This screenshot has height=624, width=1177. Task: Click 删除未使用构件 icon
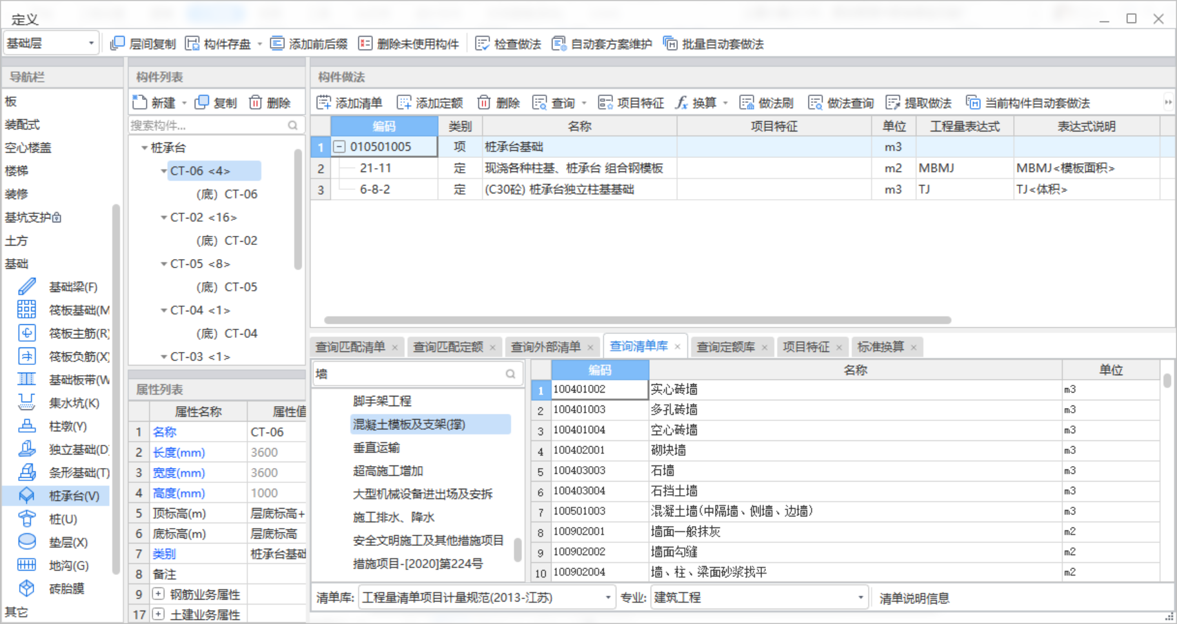pos(365,43)
